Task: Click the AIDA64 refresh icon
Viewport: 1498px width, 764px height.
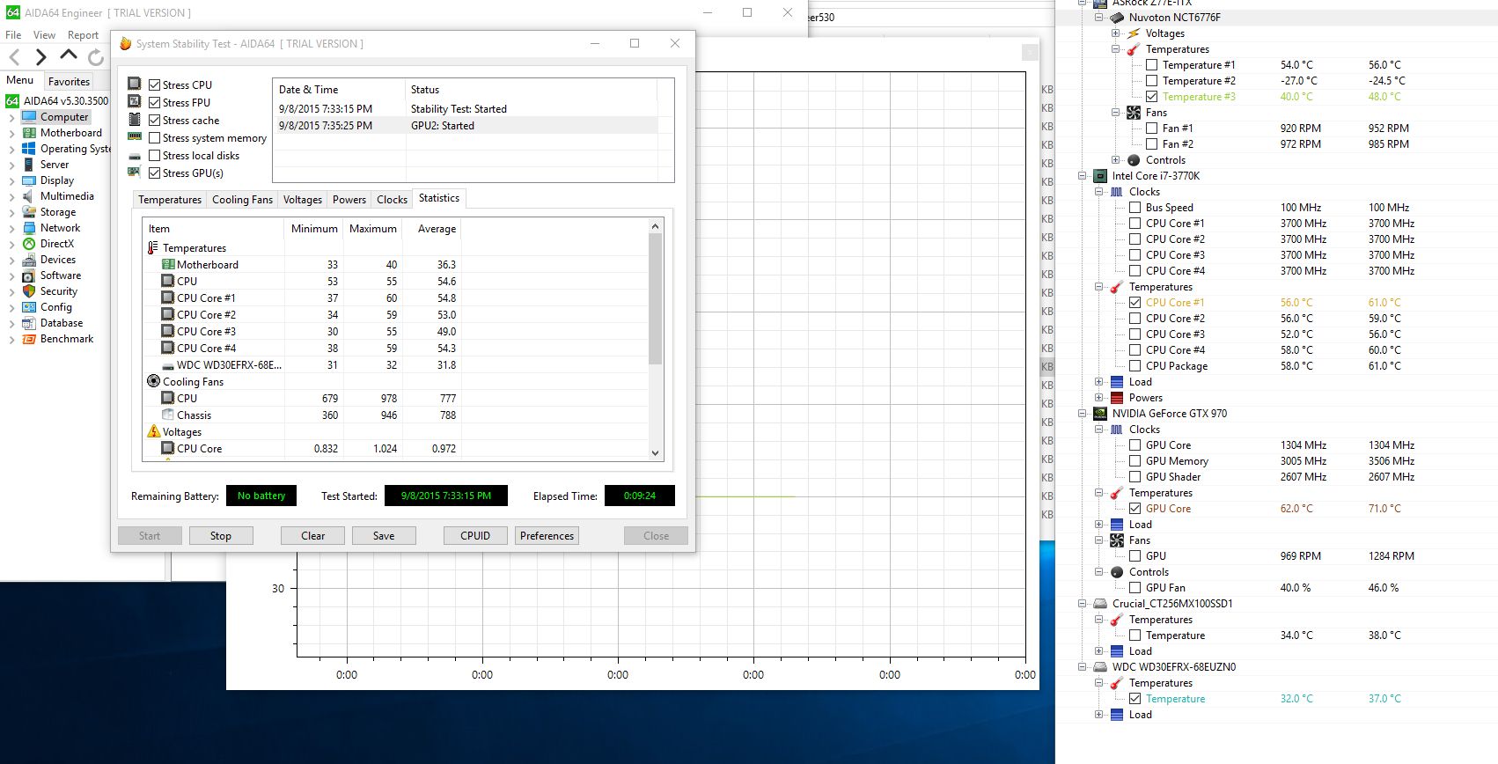Action: tap(95, 58)
